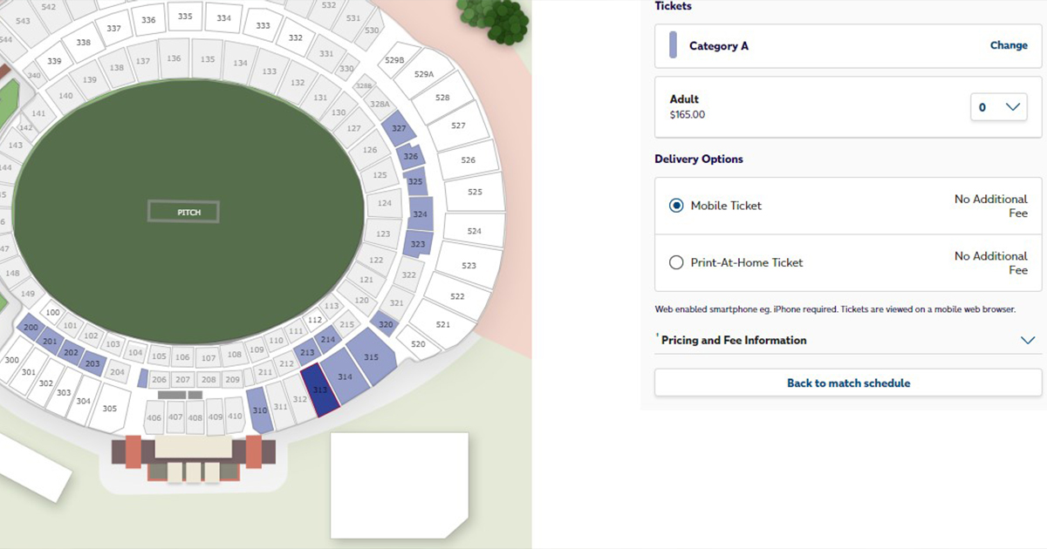Open the Adult ticket quantity dropdown

pos(998,106)
